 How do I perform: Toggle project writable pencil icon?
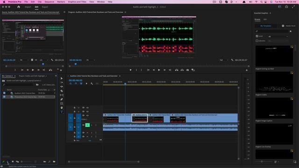pos(3,162)
